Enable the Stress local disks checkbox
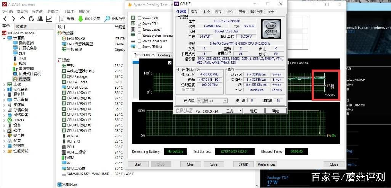 click(139, 41)
